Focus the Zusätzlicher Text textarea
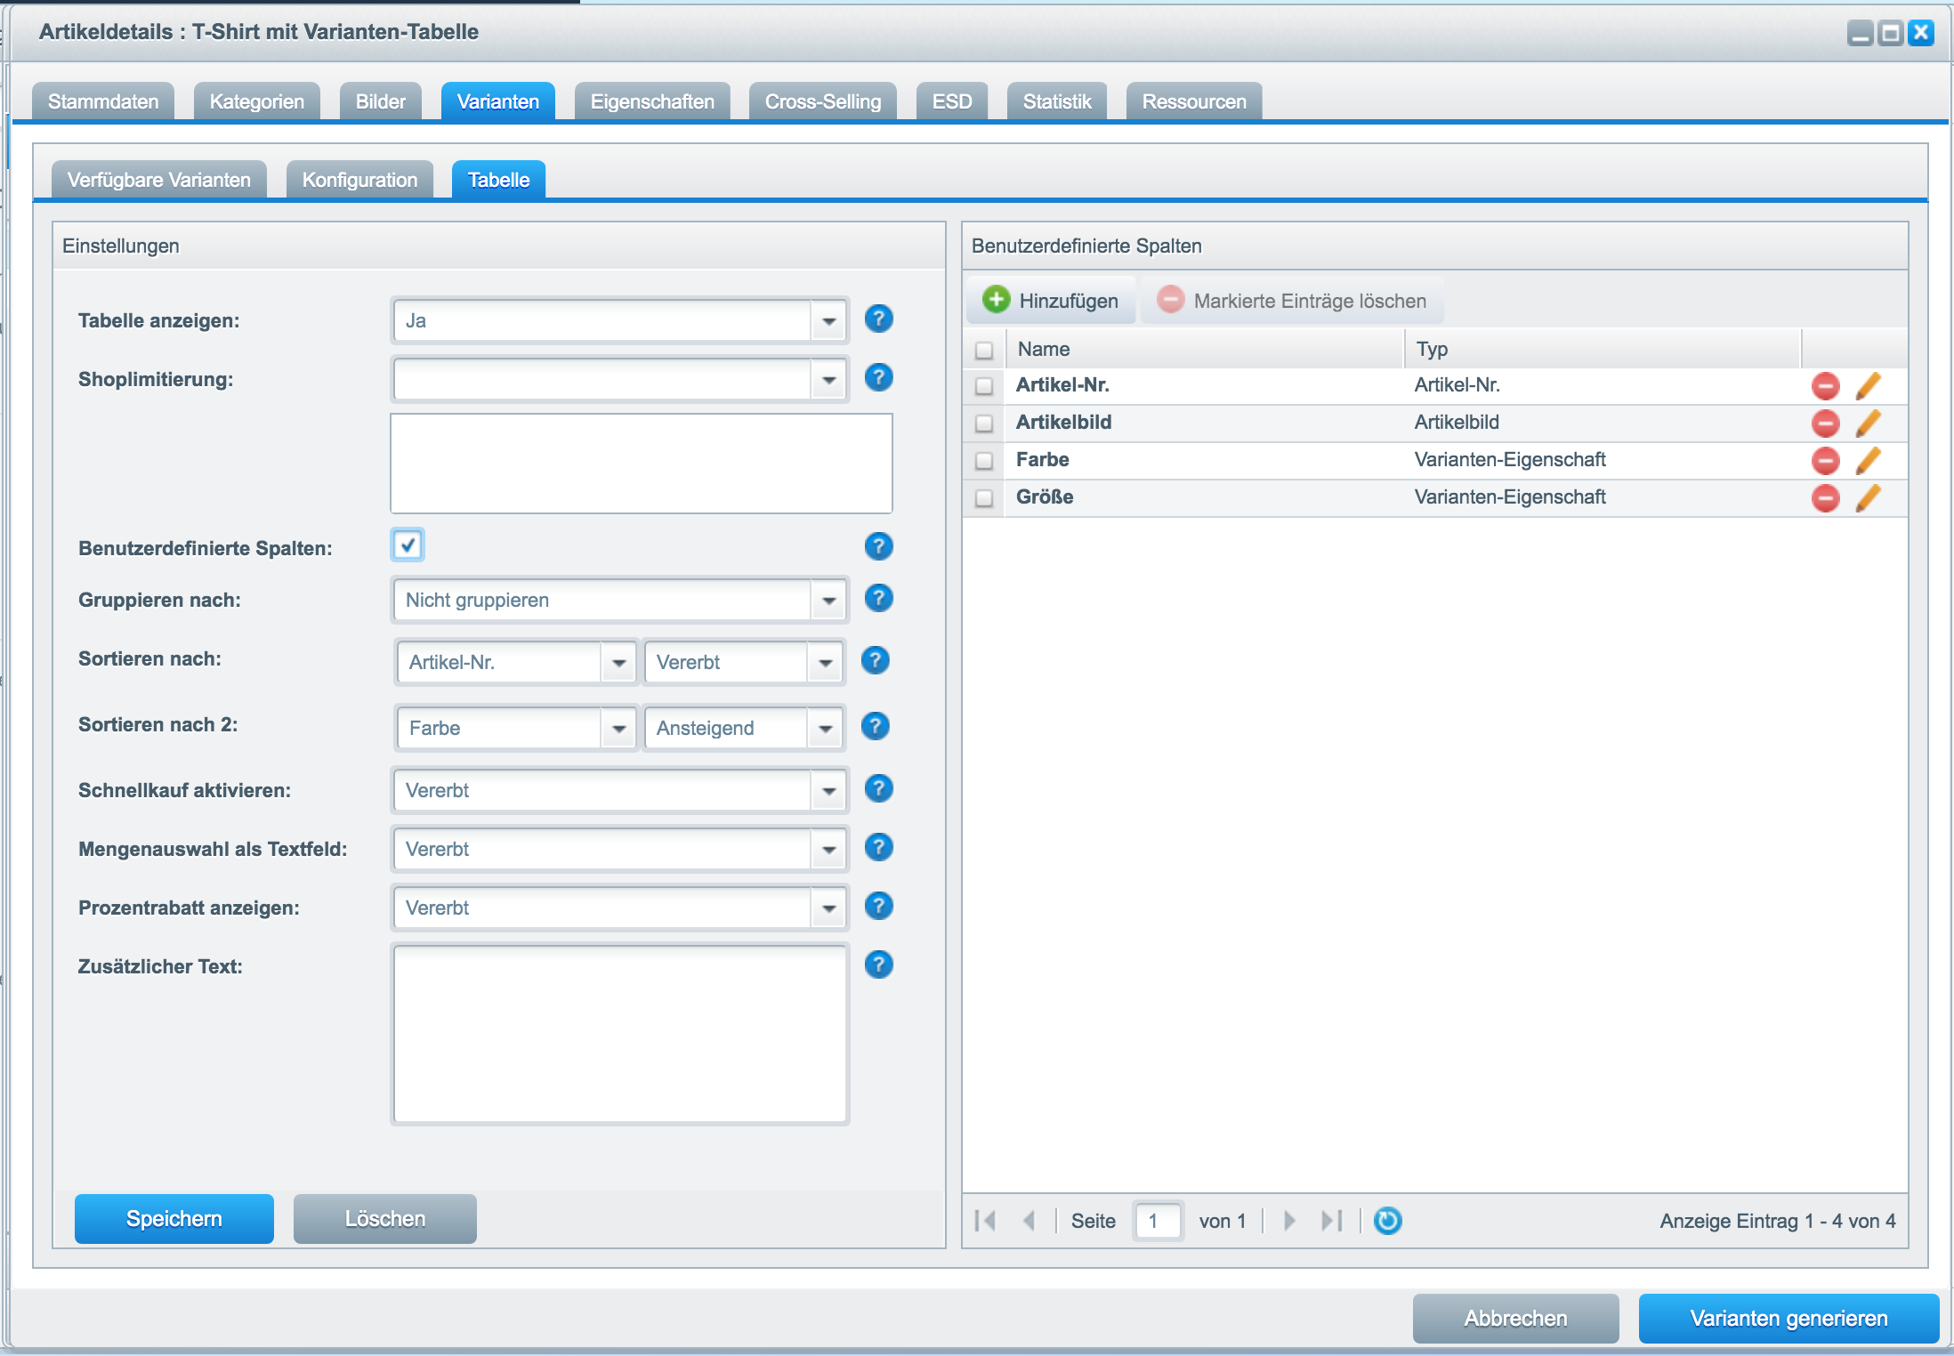 pos(620,1034)
